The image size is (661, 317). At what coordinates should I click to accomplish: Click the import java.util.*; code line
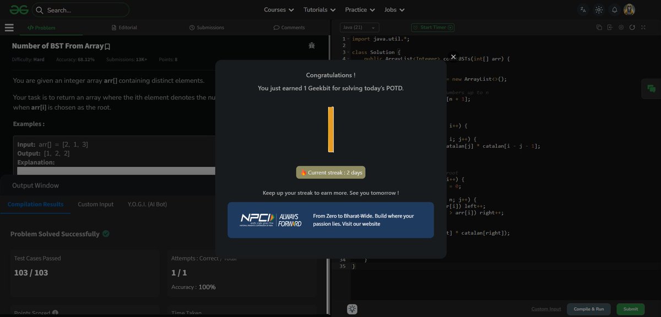click(x=381, y=39)
